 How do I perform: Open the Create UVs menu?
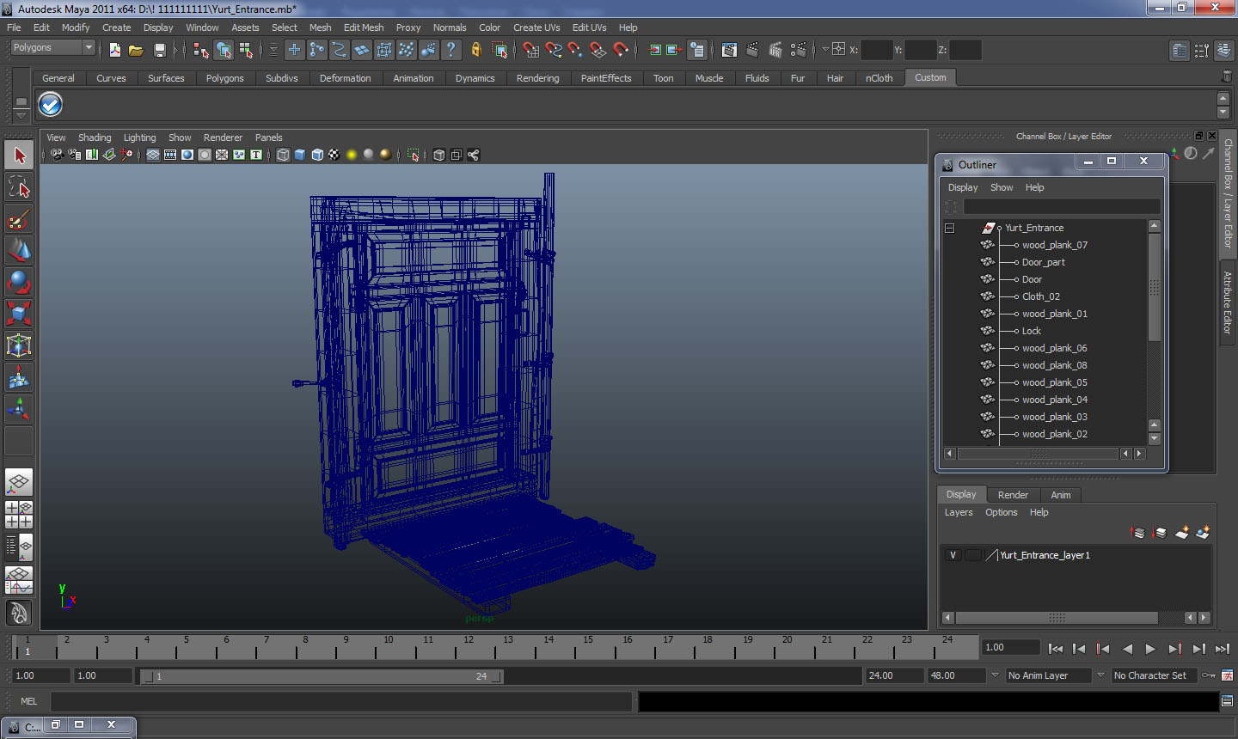[x=536, y=27]
